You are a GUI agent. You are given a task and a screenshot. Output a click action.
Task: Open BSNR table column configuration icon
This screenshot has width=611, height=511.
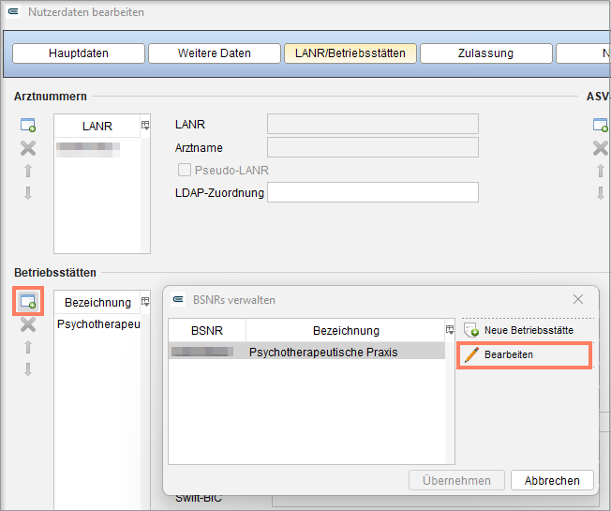coord(450,330)
